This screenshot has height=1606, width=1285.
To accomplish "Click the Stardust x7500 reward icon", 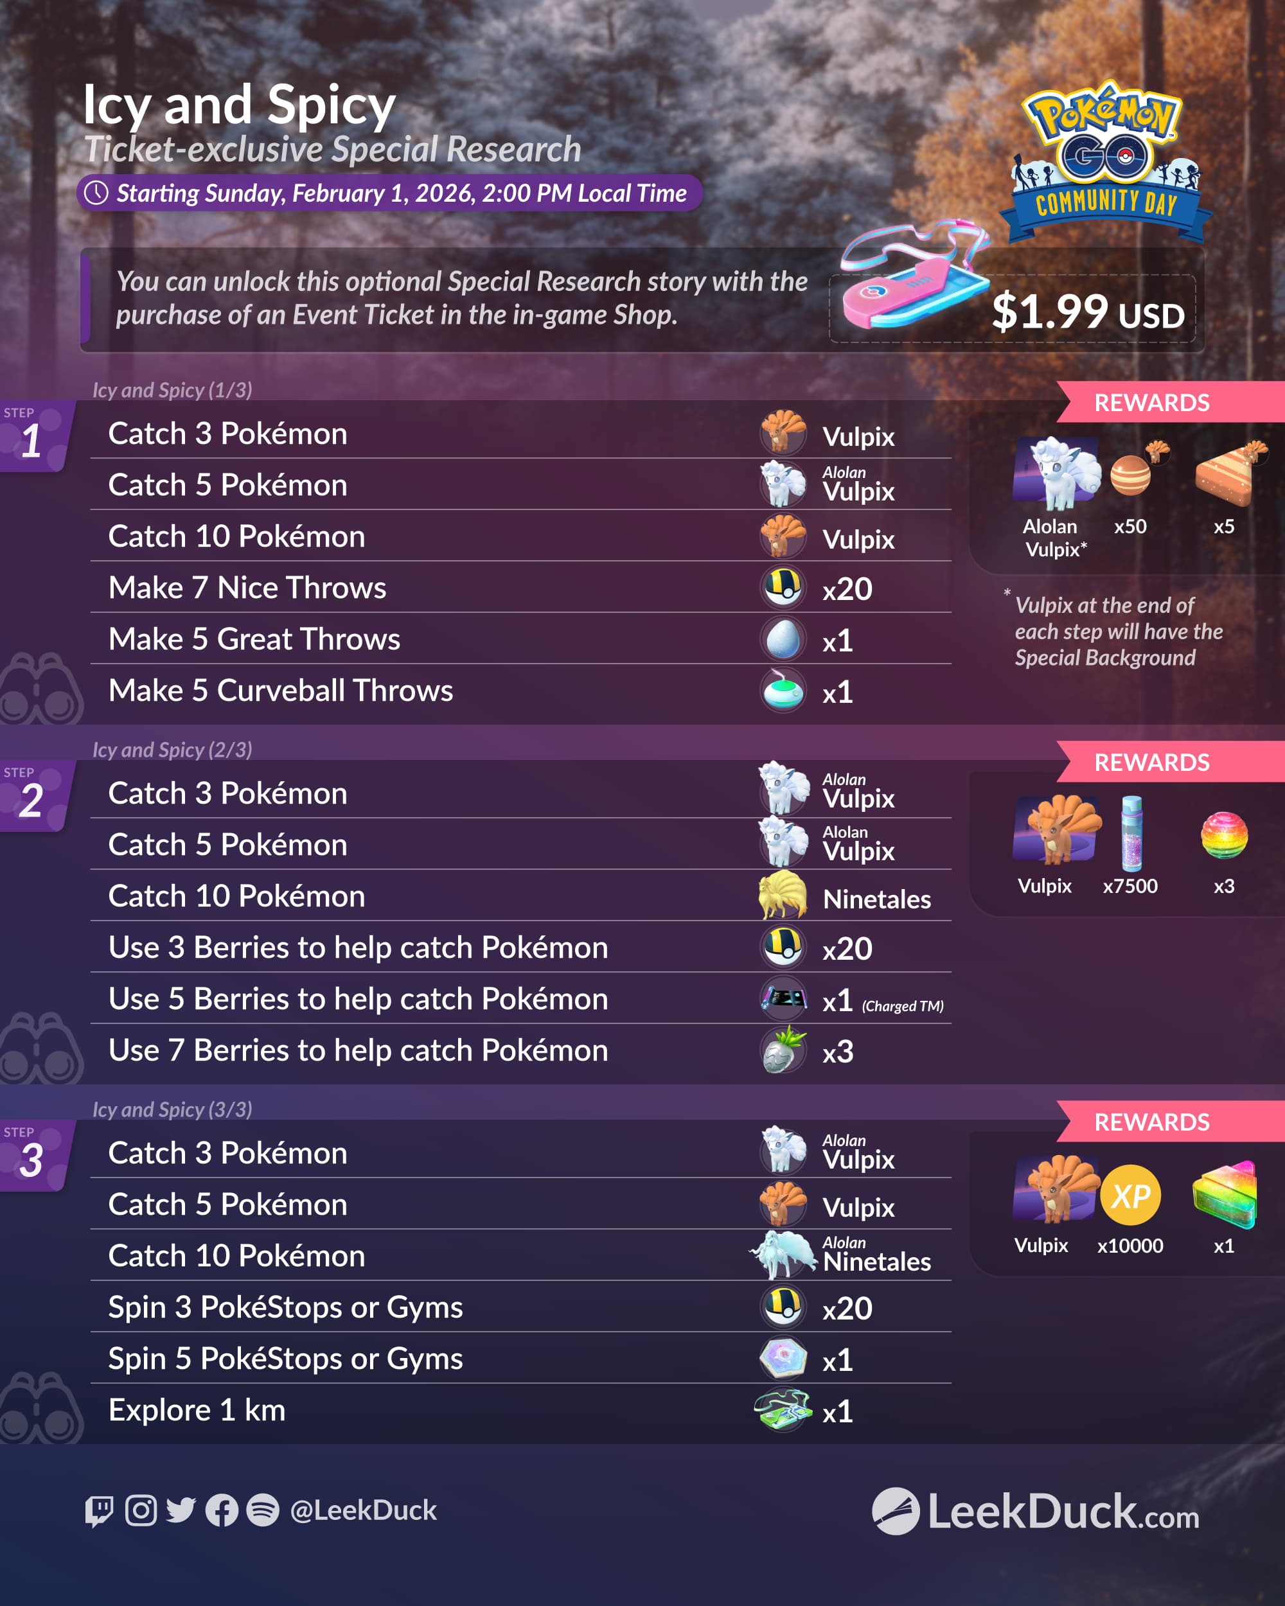I will (1131, 833).
